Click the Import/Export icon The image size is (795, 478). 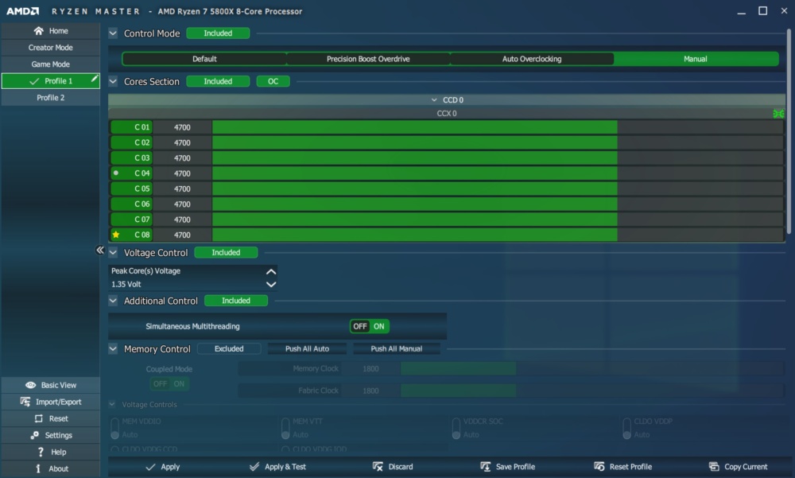coord(25,402)
